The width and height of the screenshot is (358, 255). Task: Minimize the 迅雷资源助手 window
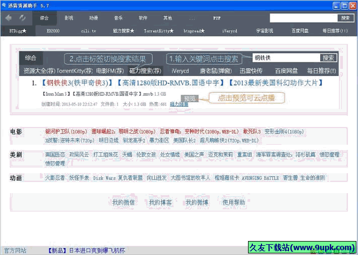click(x=336, y=6)
